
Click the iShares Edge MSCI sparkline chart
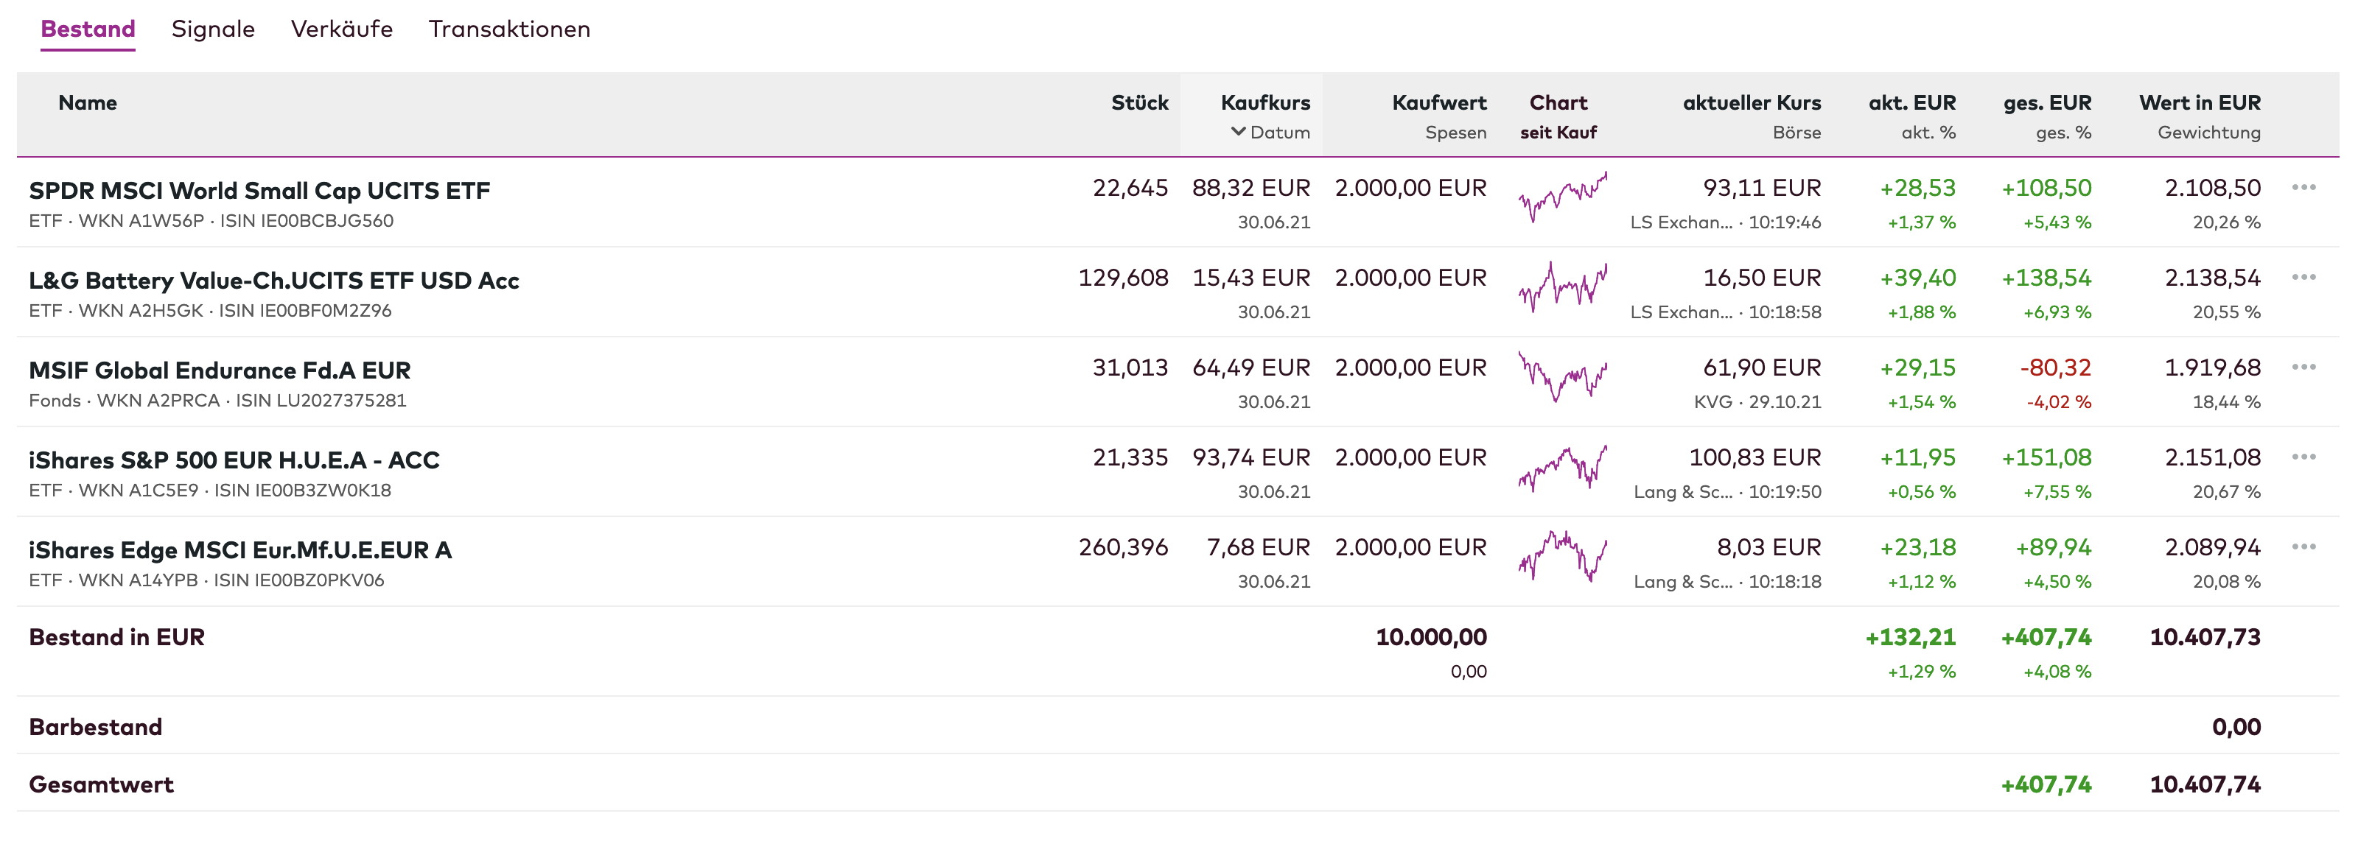click(1561, 556)
